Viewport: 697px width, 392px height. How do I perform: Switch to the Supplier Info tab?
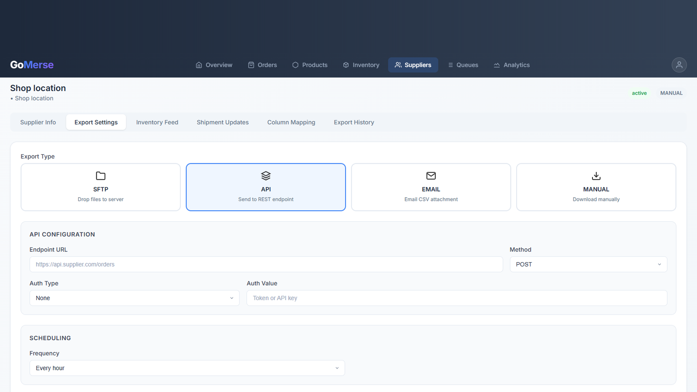(38, 122)
